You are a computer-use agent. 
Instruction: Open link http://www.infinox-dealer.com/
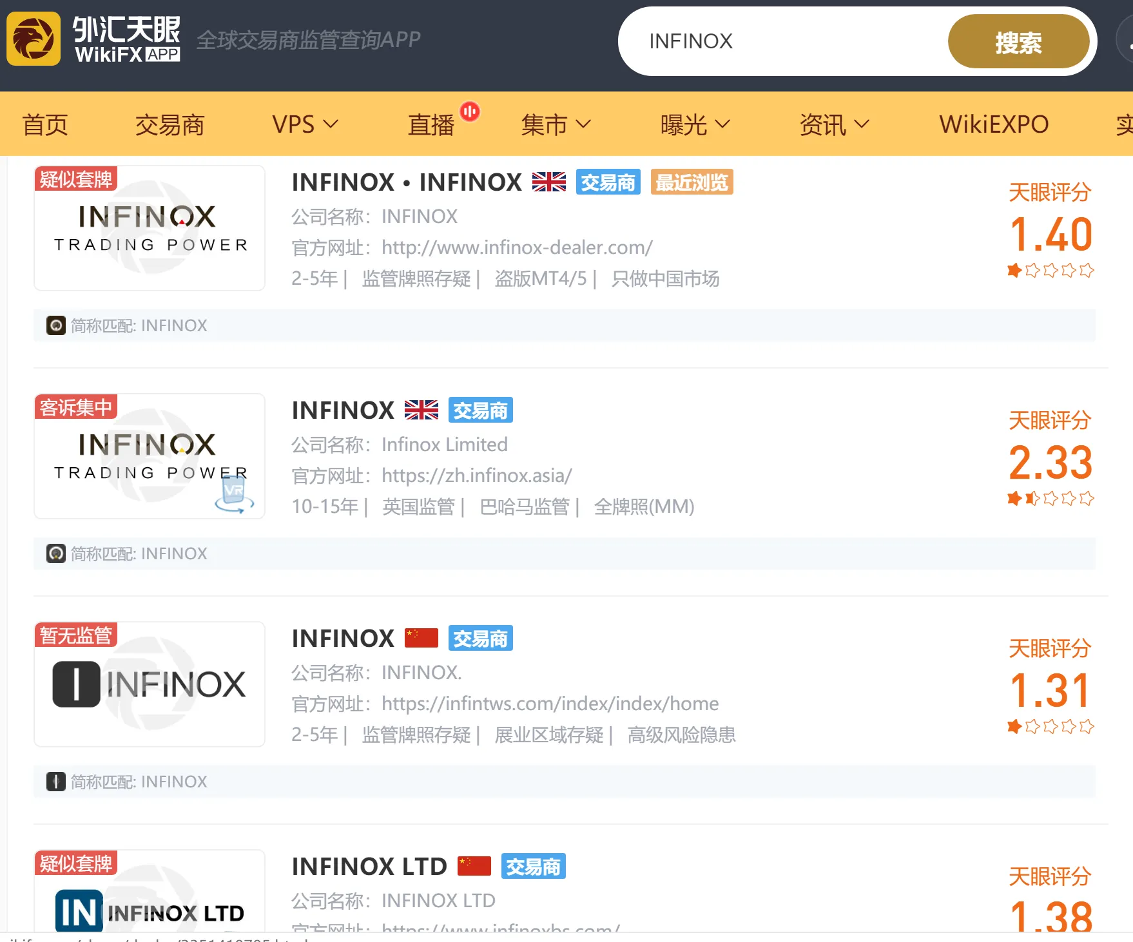click(517, 247)
